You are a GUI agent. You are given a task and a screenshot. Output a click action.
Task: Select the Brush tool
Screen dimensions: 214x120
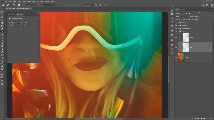[2, 35]
